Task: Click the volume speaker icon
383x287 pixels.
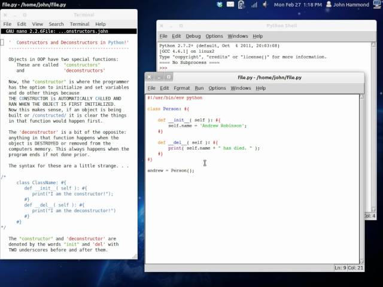Action: coord(265,4)
